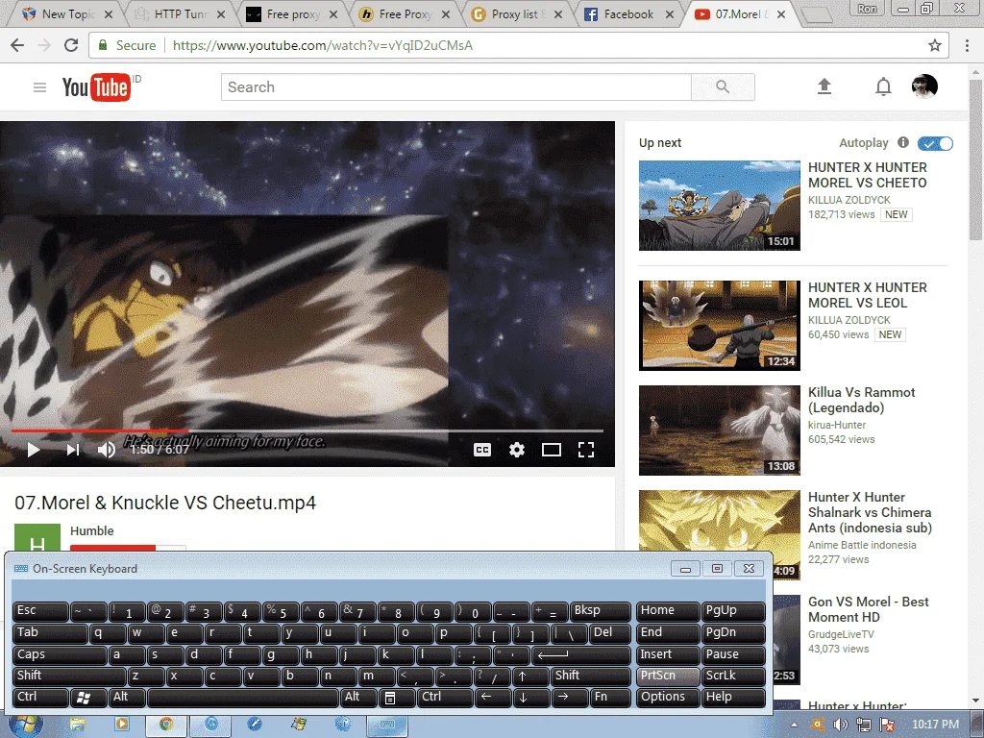The image size is (984, 738).
Task: Switch to the Proxy list tab
Action: 516,13
